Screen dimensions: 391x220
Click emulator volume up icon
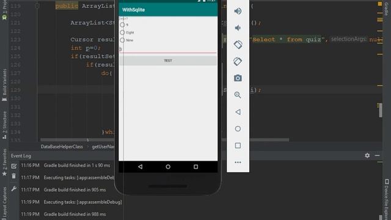(238, 11)
